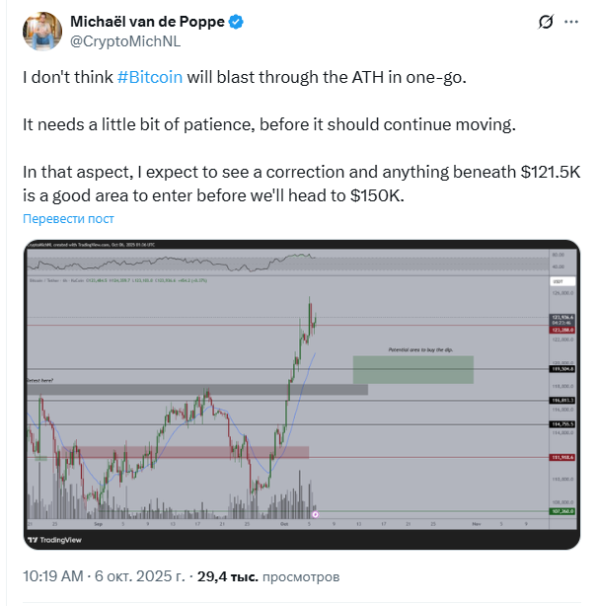Click the green "buy the dip" zone
Viewport: 597px width, 606px height.
click(x=412, y=369)
